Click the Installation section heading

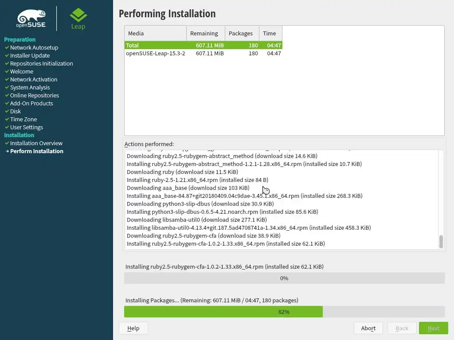click(x=19, y=135)
